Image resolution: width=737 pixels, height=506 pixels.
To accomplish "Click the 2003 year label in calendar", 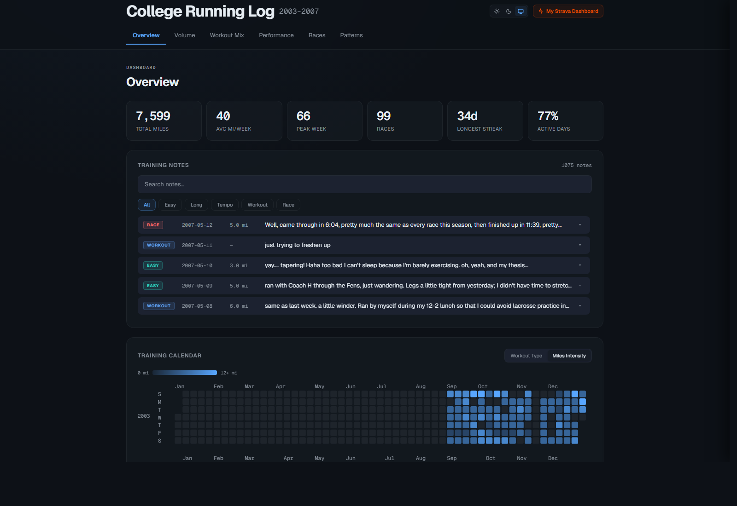I will coord(144,416).
